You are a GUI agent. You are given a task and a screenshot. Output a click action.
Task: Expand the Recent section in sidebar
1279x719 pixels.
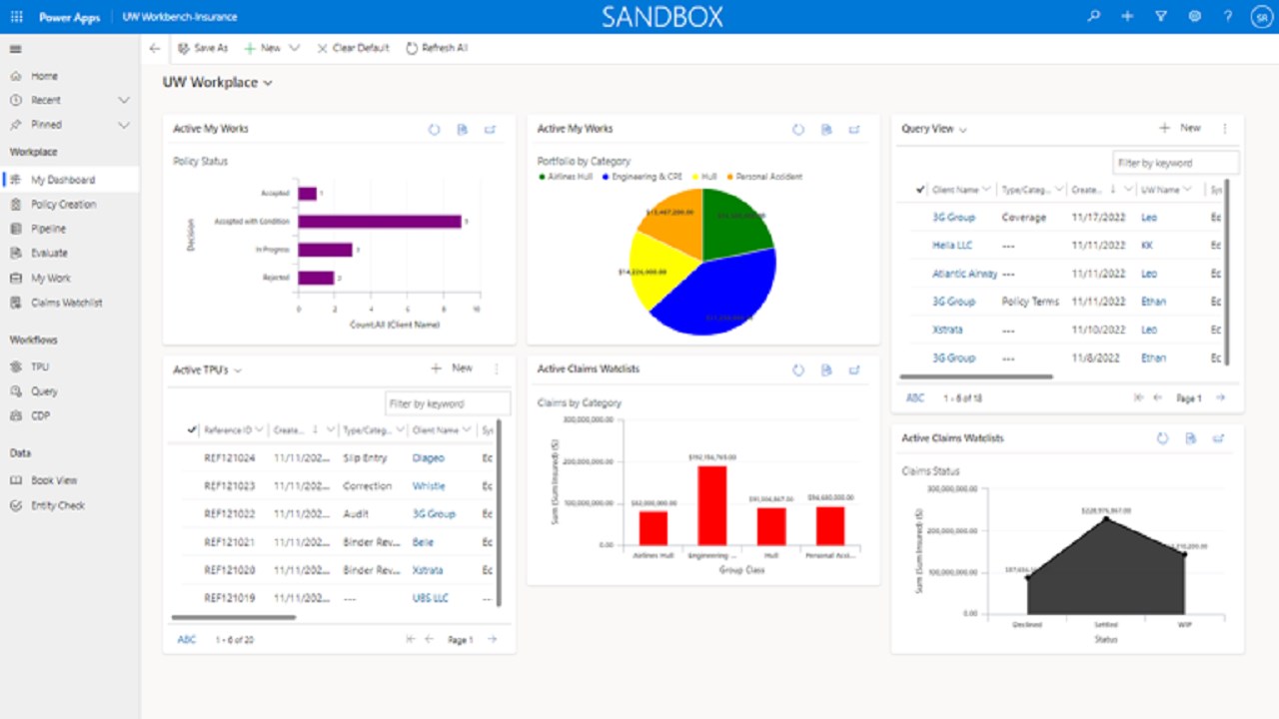click(124, 100)
